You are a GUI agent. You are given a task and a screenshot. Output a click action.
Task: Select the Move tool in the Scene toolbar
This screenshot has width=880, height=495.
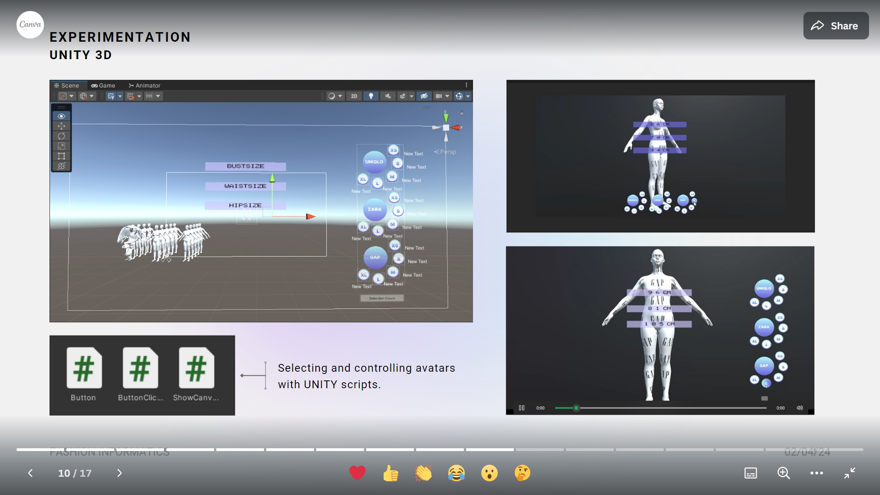click(62, 126)
